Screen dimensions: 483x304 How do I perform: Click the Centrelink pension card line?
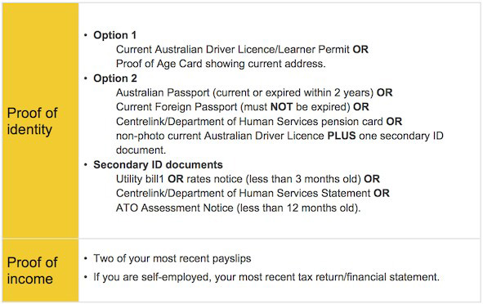coord(259,121)
